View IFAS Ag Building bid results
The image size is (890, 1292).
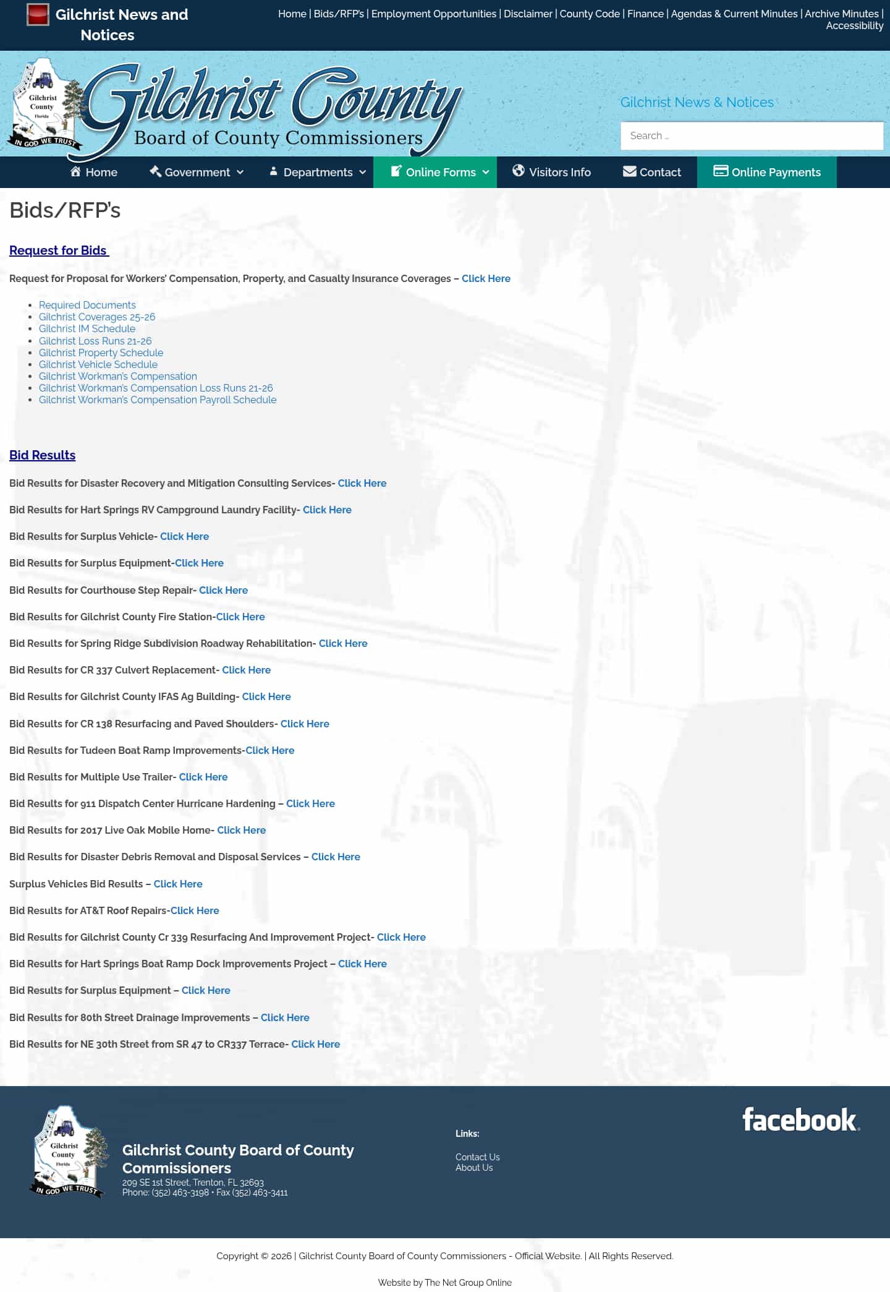[266, 696]
